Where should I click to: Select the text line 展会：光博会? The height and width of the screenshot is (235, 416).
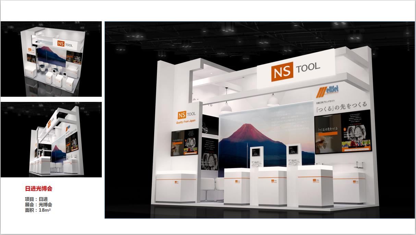click(38, 204)
